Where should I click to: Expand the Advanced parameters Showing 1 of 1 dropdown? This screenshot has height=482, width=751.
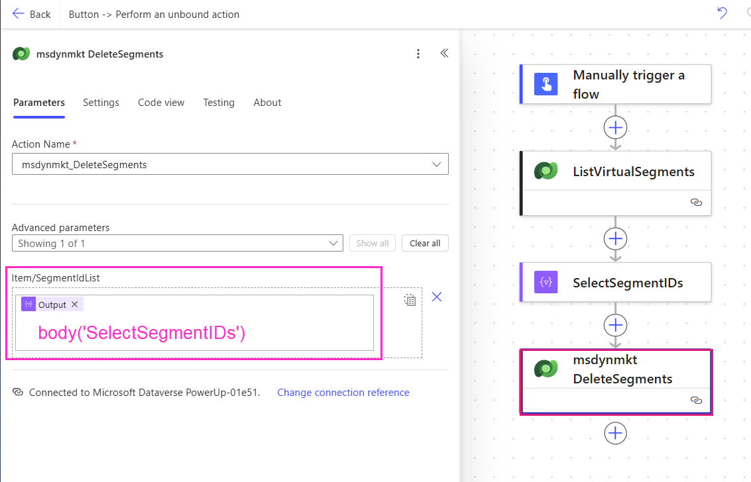tap(178, 243)
